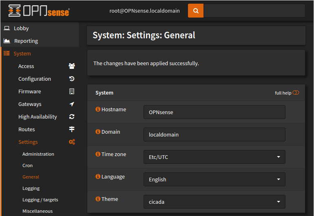Click the Routes signpost icon
The width and height of the screenshot is (314, 216).
click(72, 129)
